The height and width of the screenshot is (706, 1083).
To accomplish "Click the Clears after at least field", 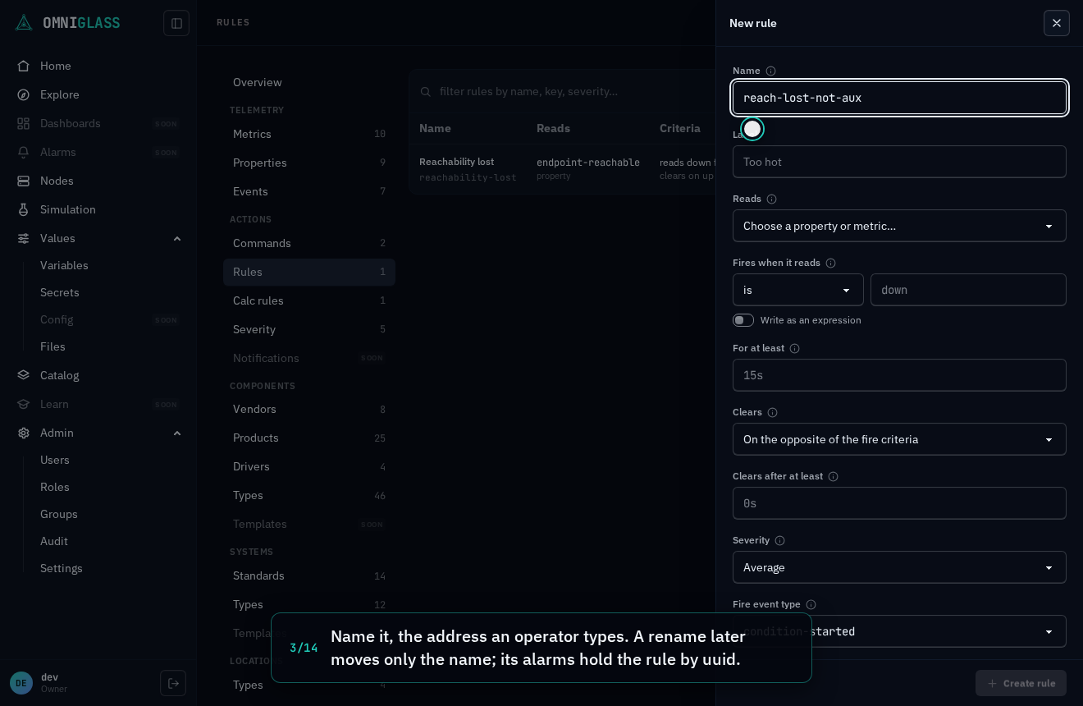I will point(899,503).
